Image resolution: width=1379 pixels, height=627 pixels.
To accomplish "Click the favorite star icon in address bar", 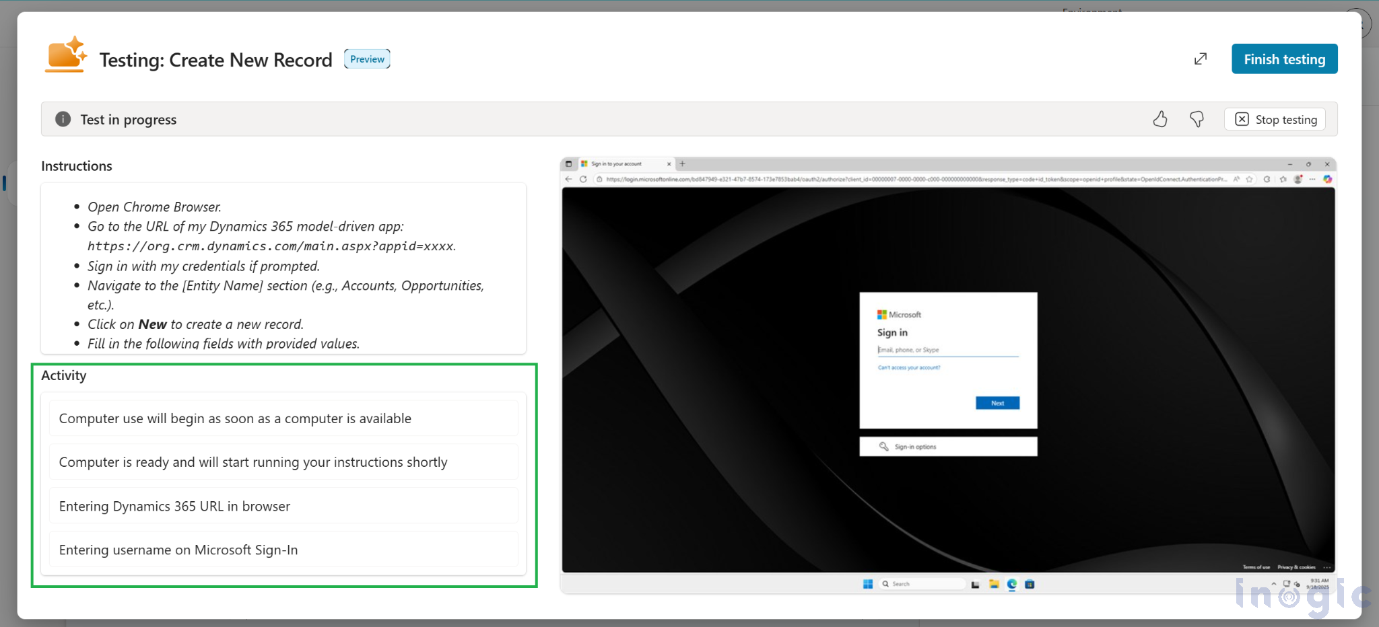I will 1250,179.
